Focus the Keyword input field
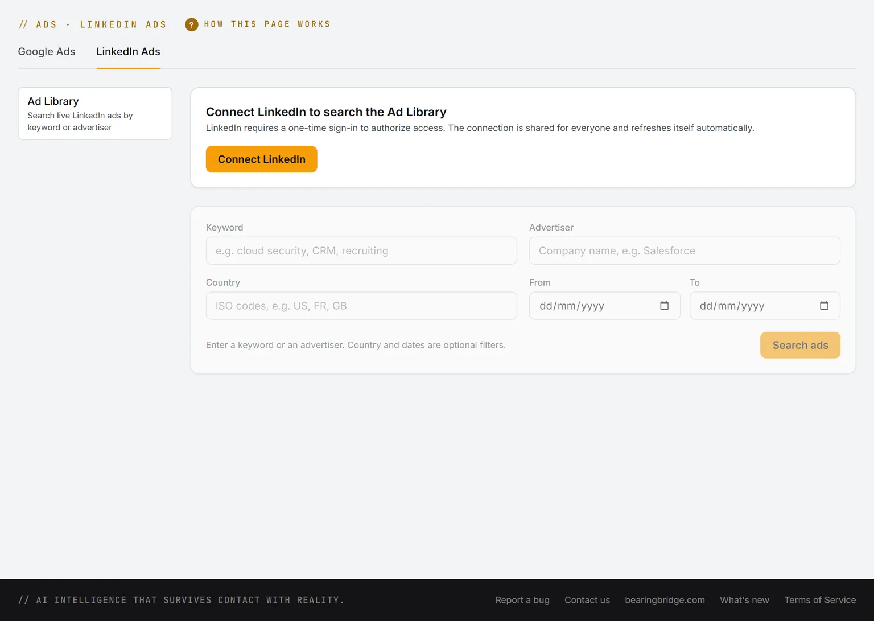Viewport: 874px width, 621px height. tap(361, 251)
